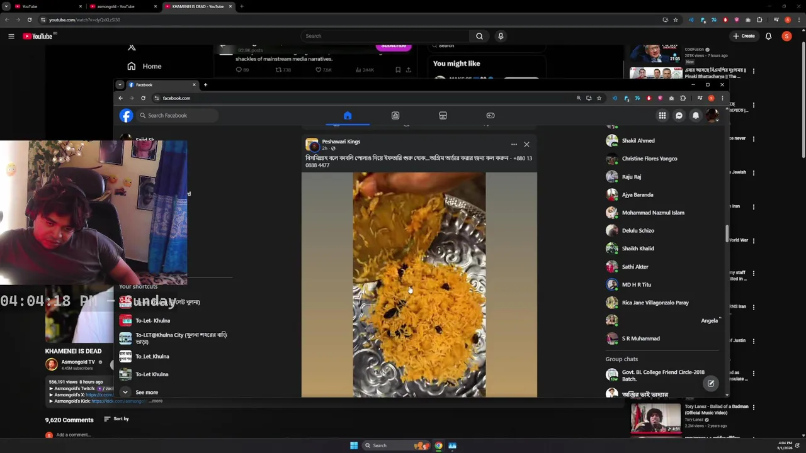Screen dimensions: 806x453
Task: Open the YouTube account avatar menu
Action: (x=786, y=36)
